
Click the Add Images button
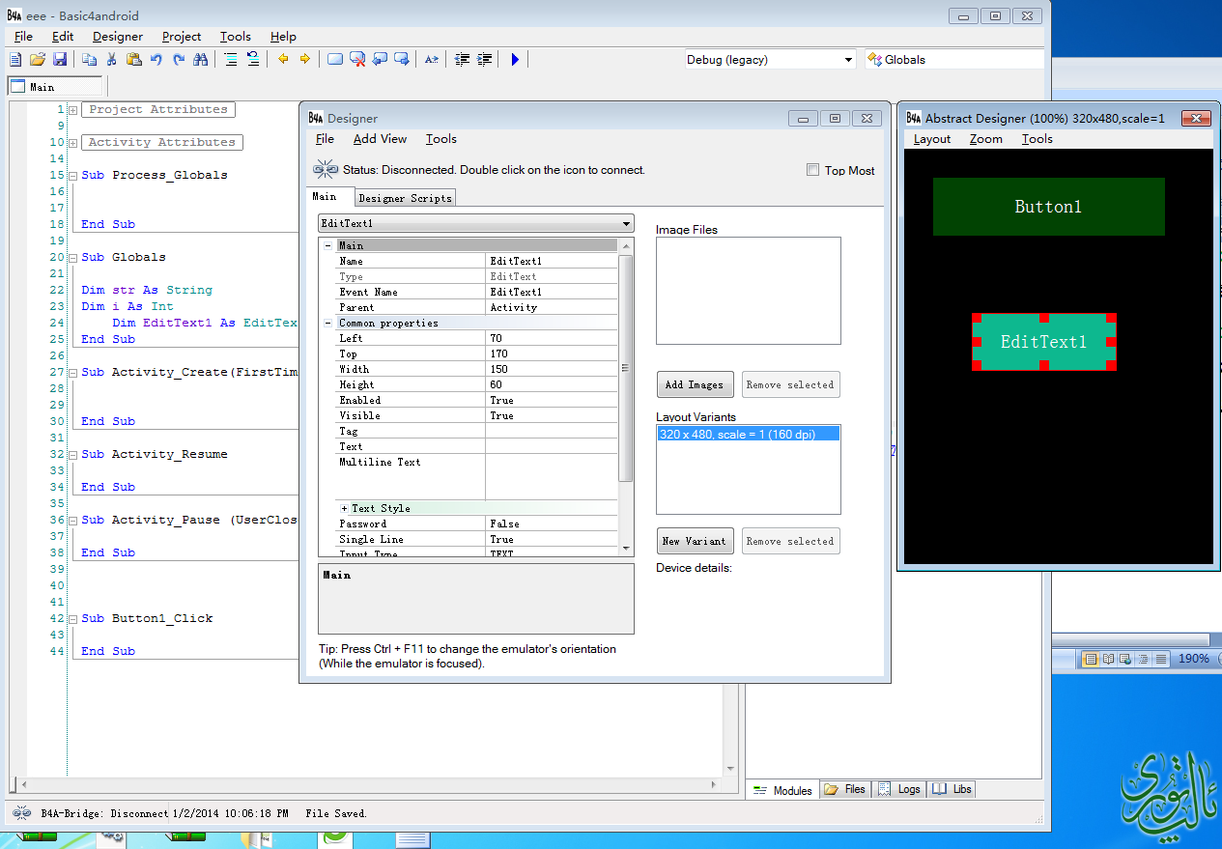point(695,384)
